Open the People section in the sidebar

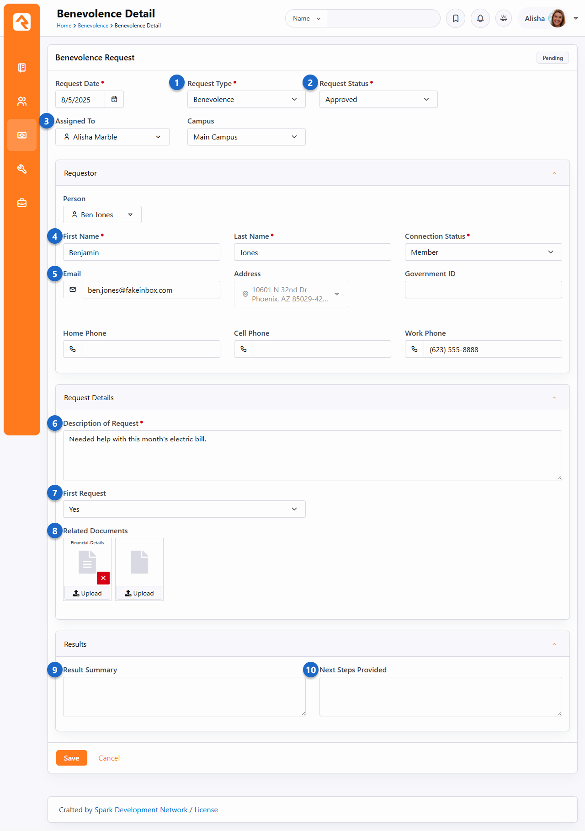(x=22, y=102)
